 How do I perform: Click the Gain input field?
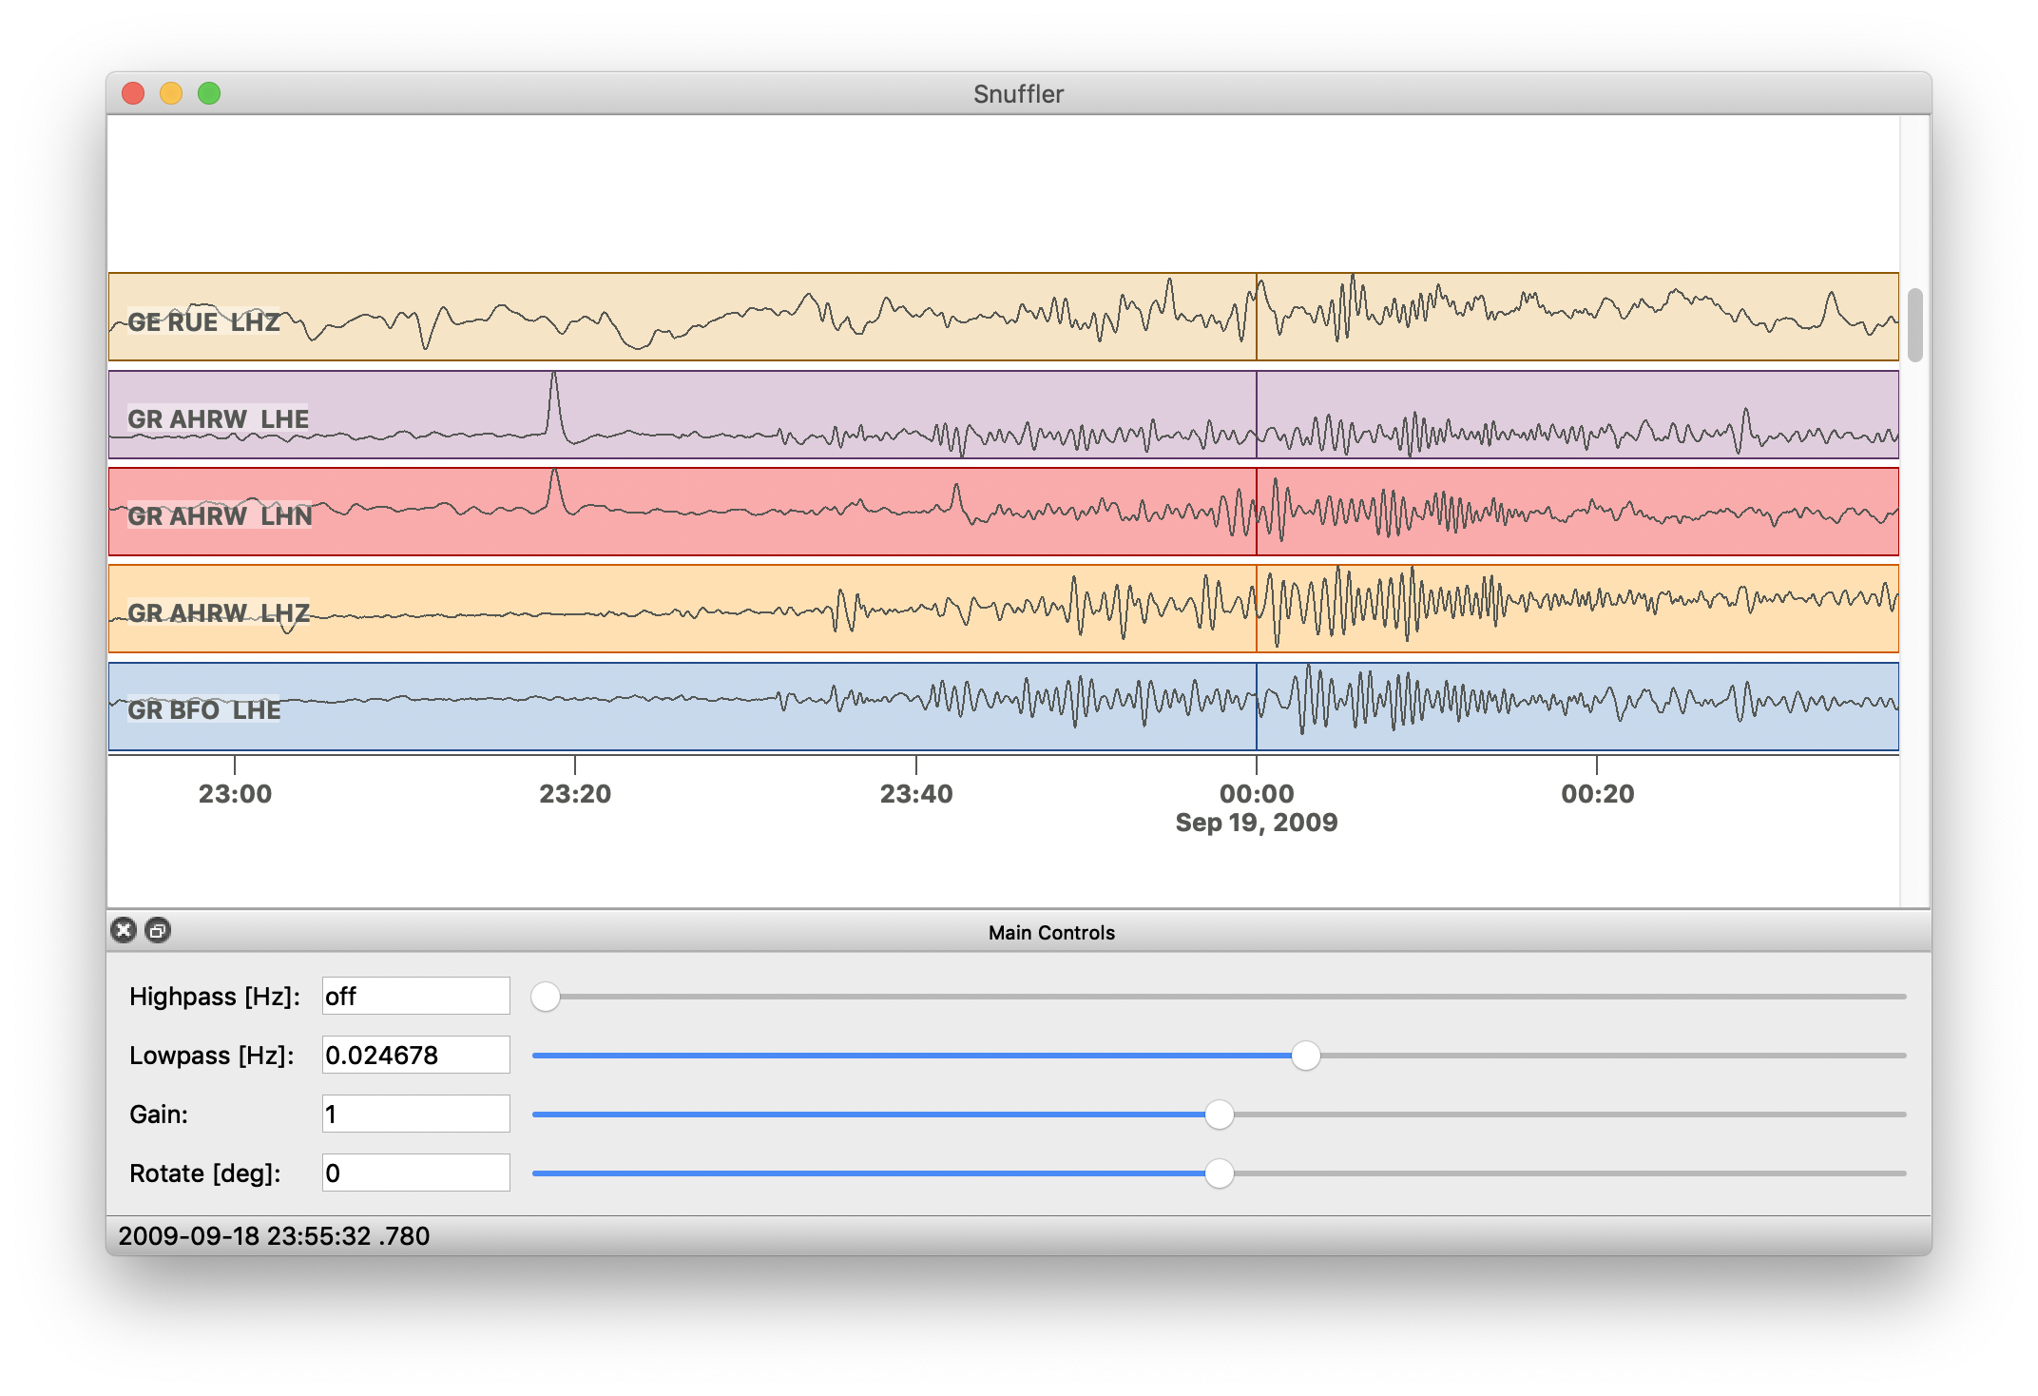415,1114
